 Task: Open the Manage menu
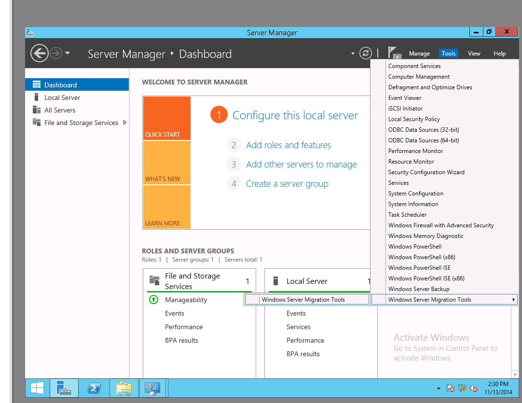click(x=419, y=53)
